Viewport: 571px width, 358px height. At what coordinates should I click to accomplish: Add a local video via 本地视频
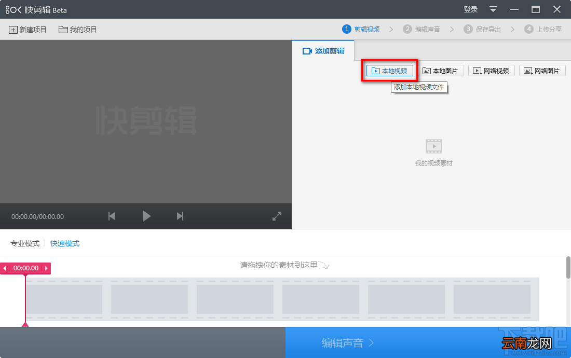pyautogui.click(x=390, y=71)
